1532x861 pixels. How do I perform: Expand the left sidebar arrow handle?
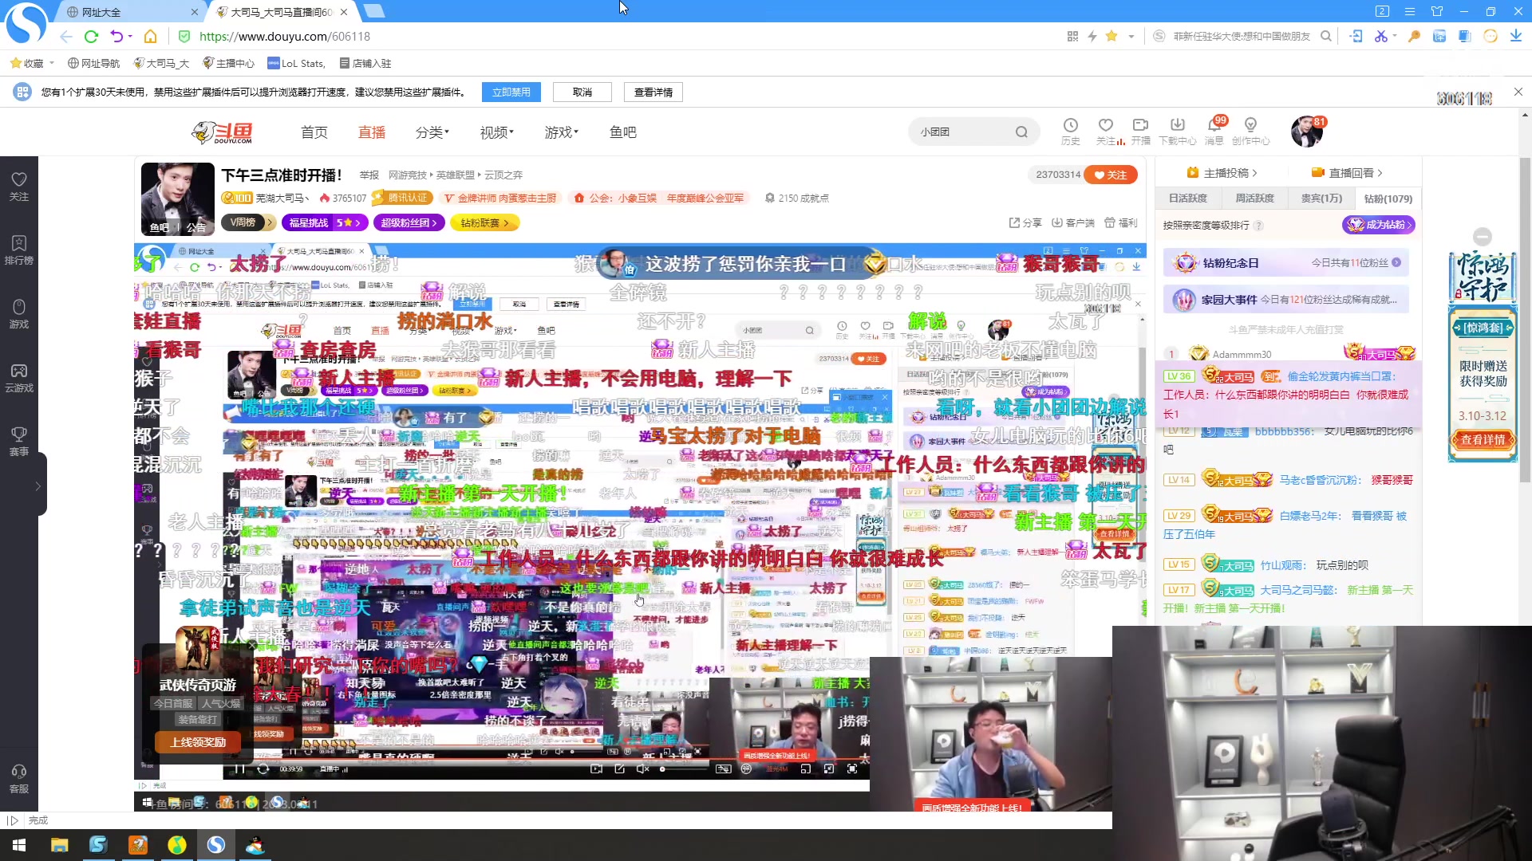[38, 486]
